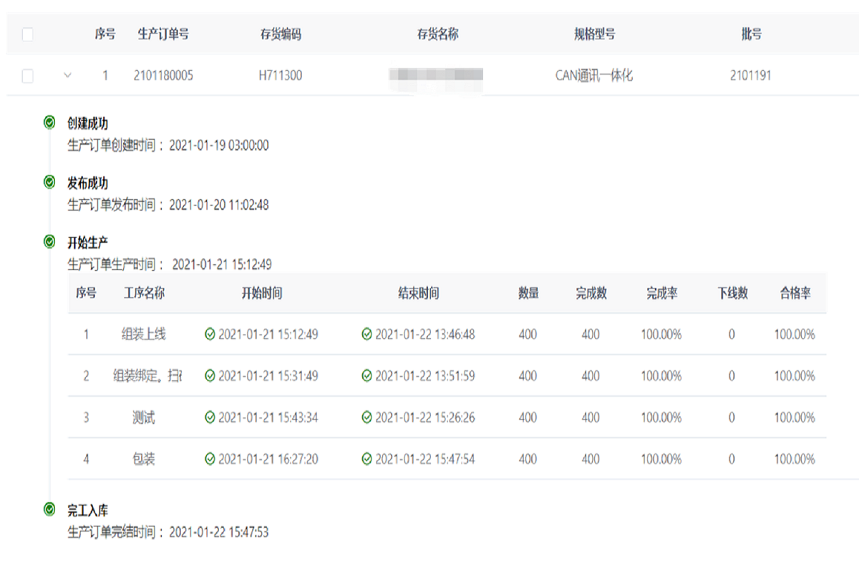Collapse the expanded row for order 2101180005
This screenshot has height=573, width=859.
coord(68,75)
